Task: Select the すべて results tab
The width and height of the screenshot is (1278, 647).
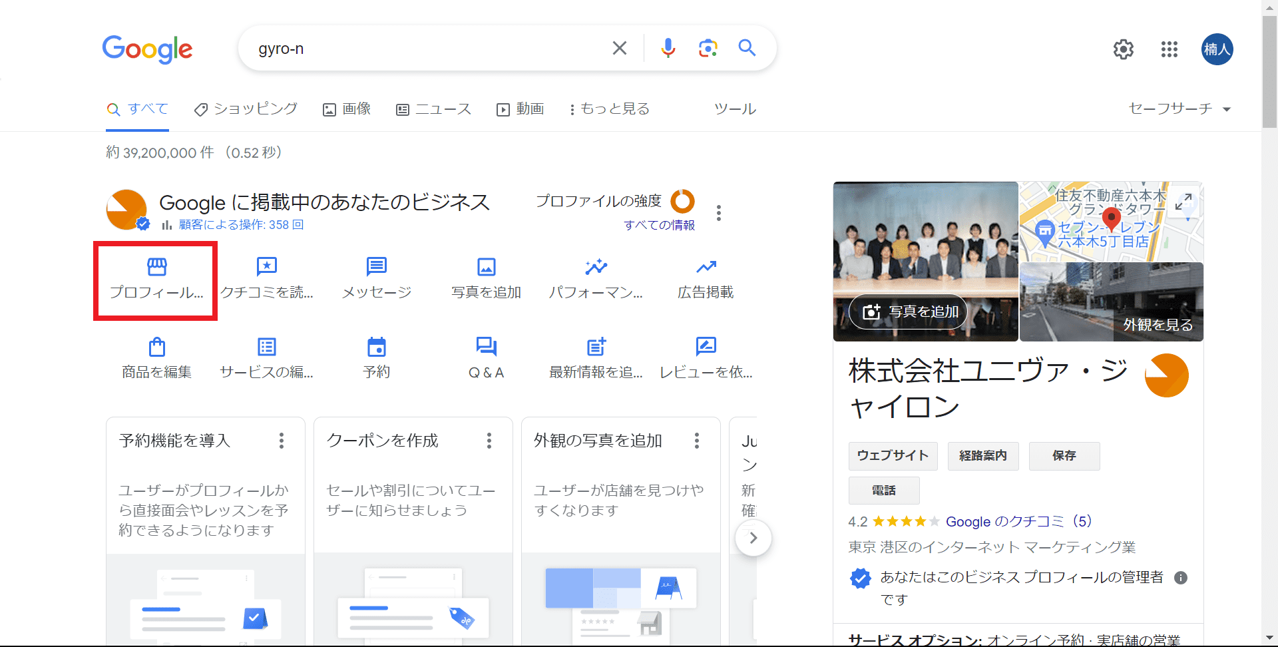Action: 138,108
